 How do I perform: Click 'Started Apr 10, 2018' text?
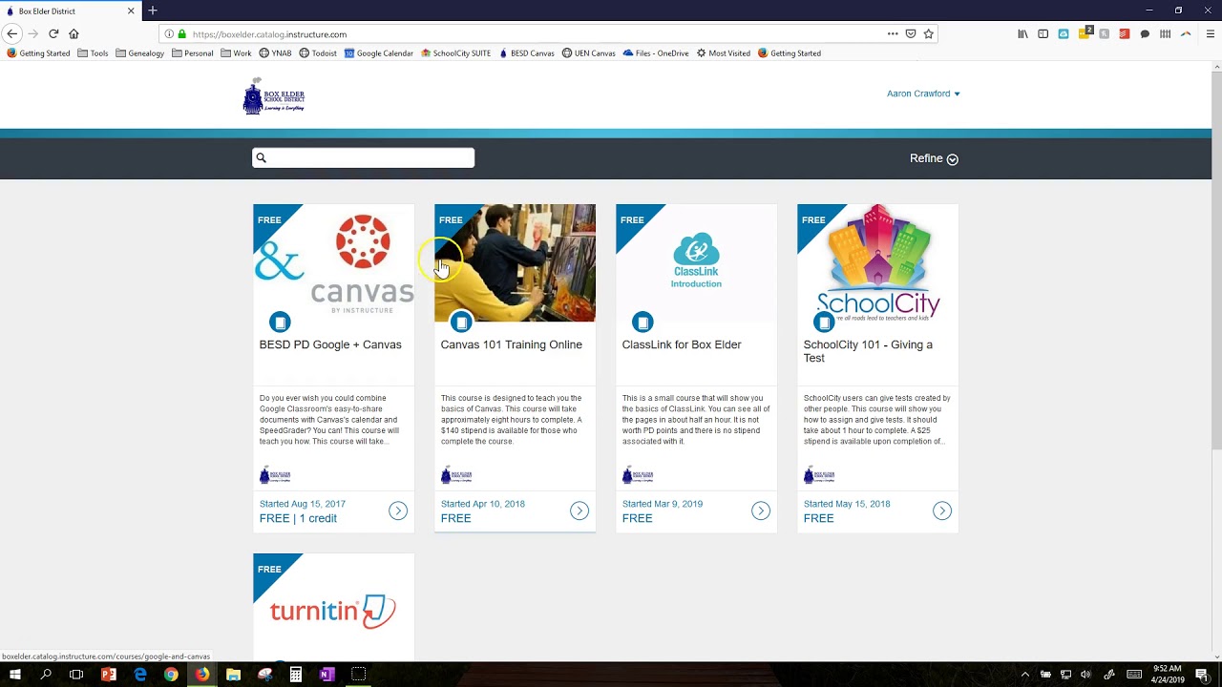pyautogui.click(x=482, y=504)
